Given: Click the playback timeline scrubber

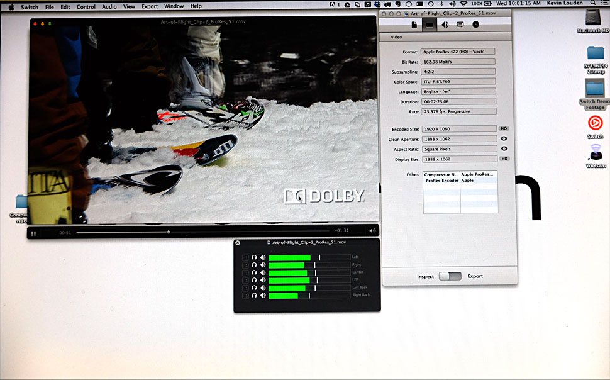Looking at the screenshot, I should (x=168, y=232).
